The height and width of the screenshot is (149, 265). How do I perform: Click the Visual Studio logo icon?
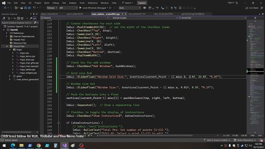tap(4, 3)
